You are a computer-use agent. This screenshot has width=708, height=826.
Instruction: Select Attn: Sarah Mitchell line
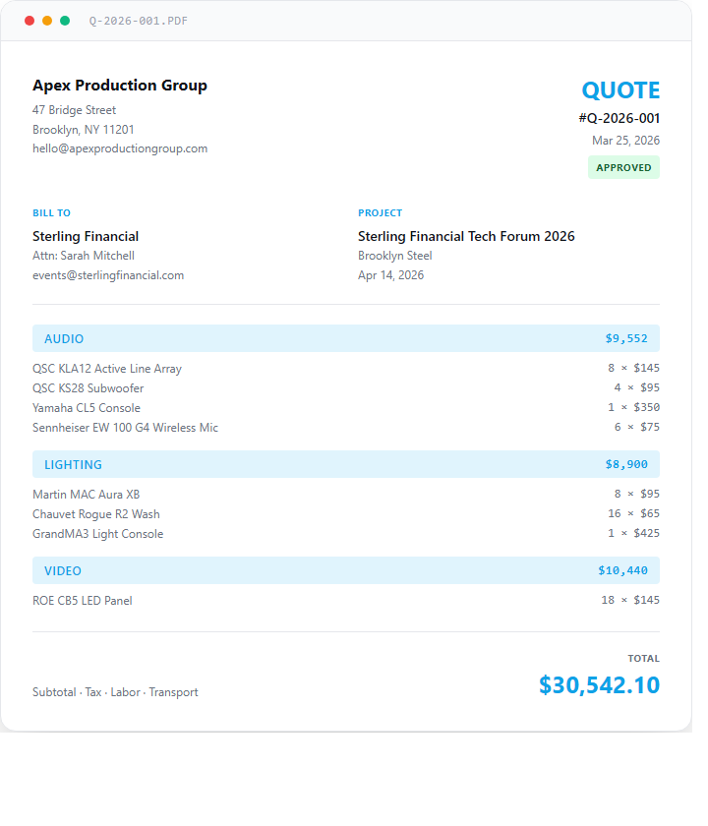[x=84, y=256]
